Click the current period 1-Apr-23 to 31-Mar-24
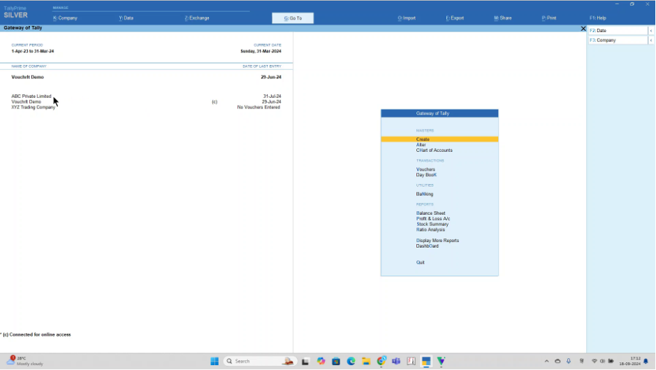This screenshot has width=656, height=370. 33,51
